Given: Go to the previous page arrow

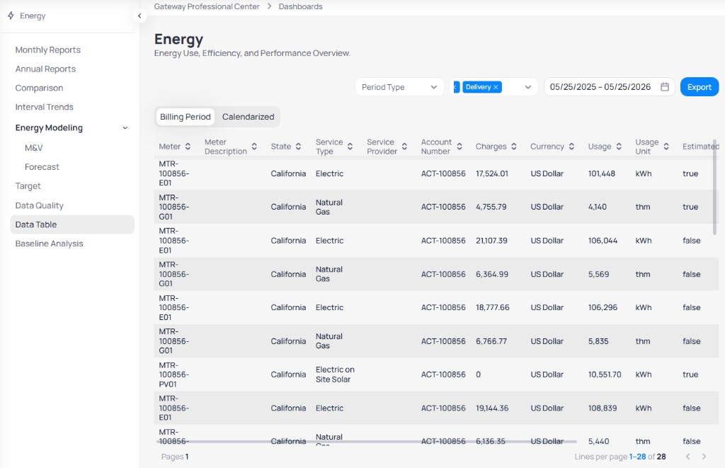Looking at the screenshot, I should pos(688,457).
